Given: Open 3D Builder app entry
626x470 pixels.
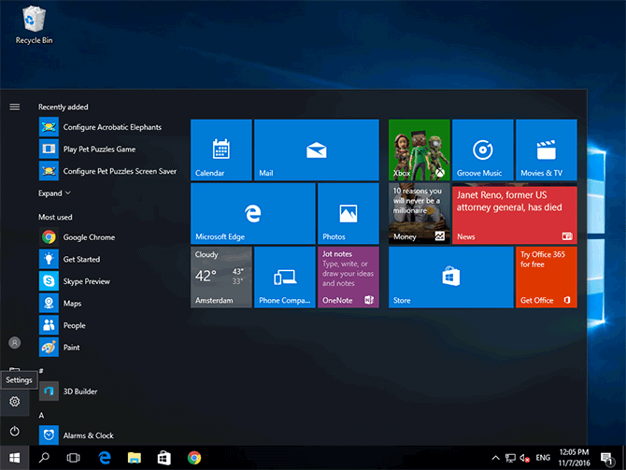Looking at the screenshot, I should click(x=107, y=392).
